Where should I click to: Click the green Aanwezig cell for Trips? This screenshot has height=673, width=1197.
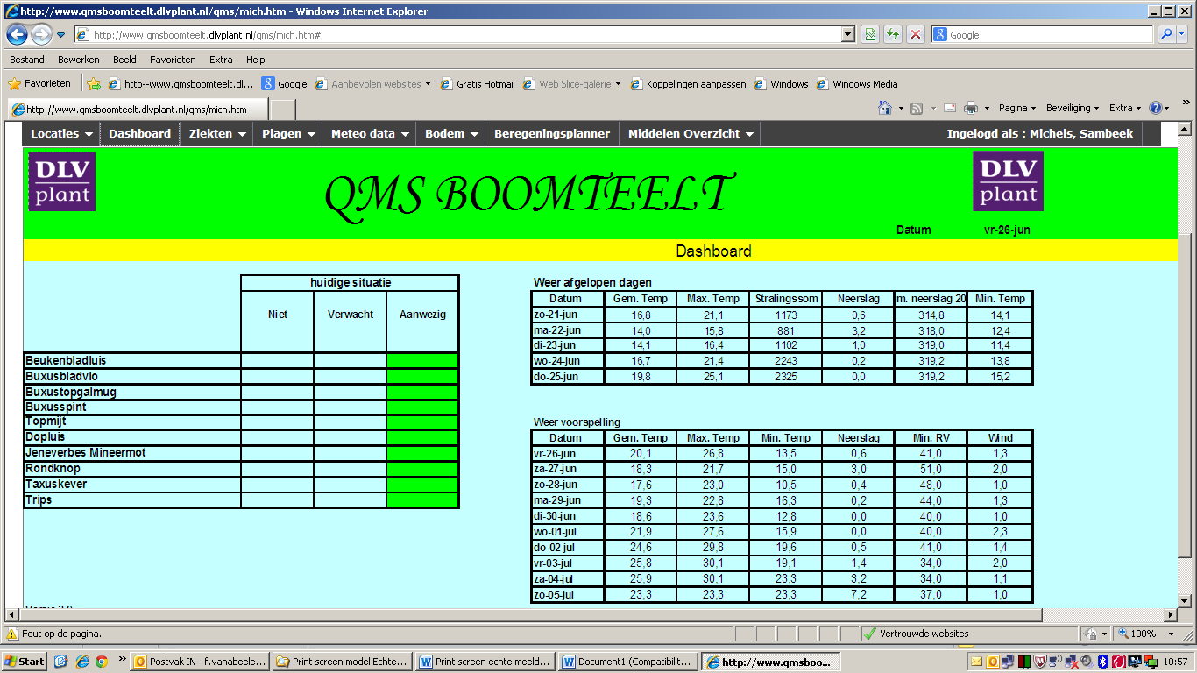[x=422, y=500]
